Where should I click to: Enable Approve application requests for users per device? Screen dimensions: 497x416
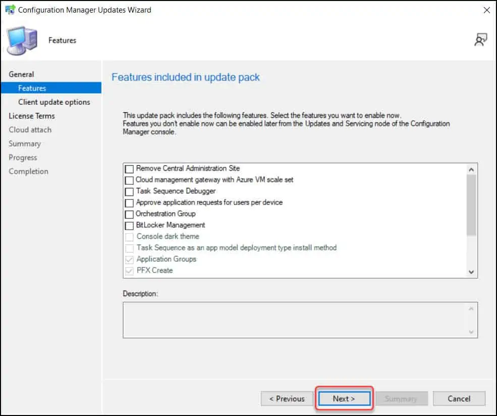[x=129, y=203]
